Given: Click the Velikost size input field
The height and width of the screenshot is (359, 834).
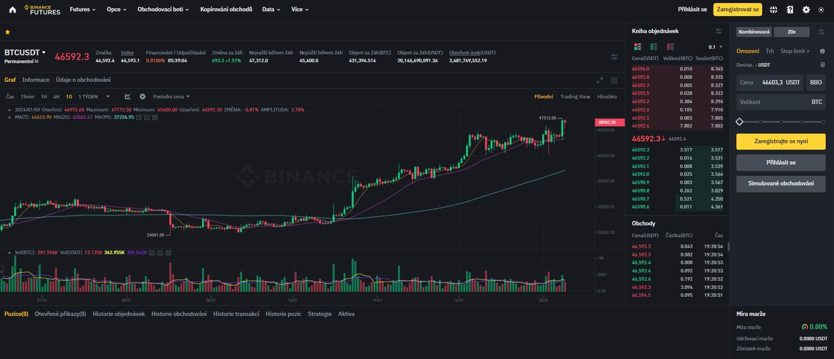Looking at the screenshot, I should click(780, 102).
